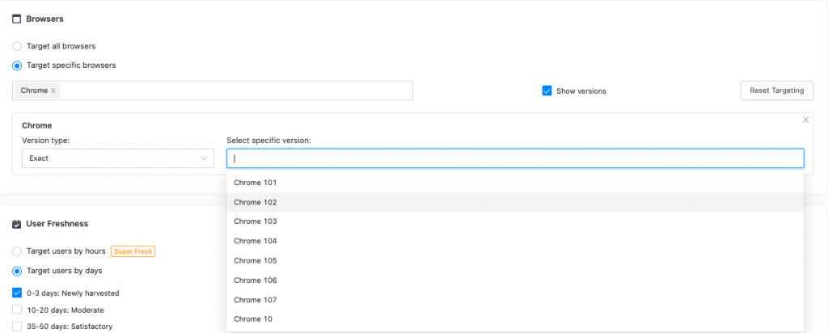Open the Version type Exact dropdown
Viewport: 828px width, 333px height.
point(117,158)
